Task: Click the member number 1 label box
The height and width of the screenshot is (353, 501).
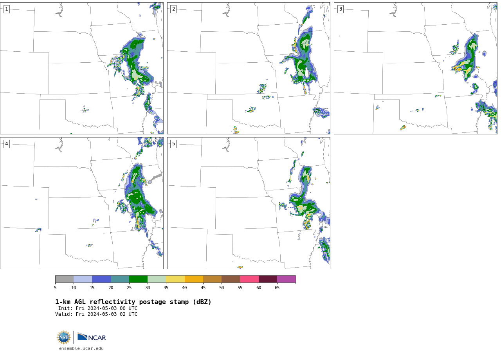Action: 6,9
